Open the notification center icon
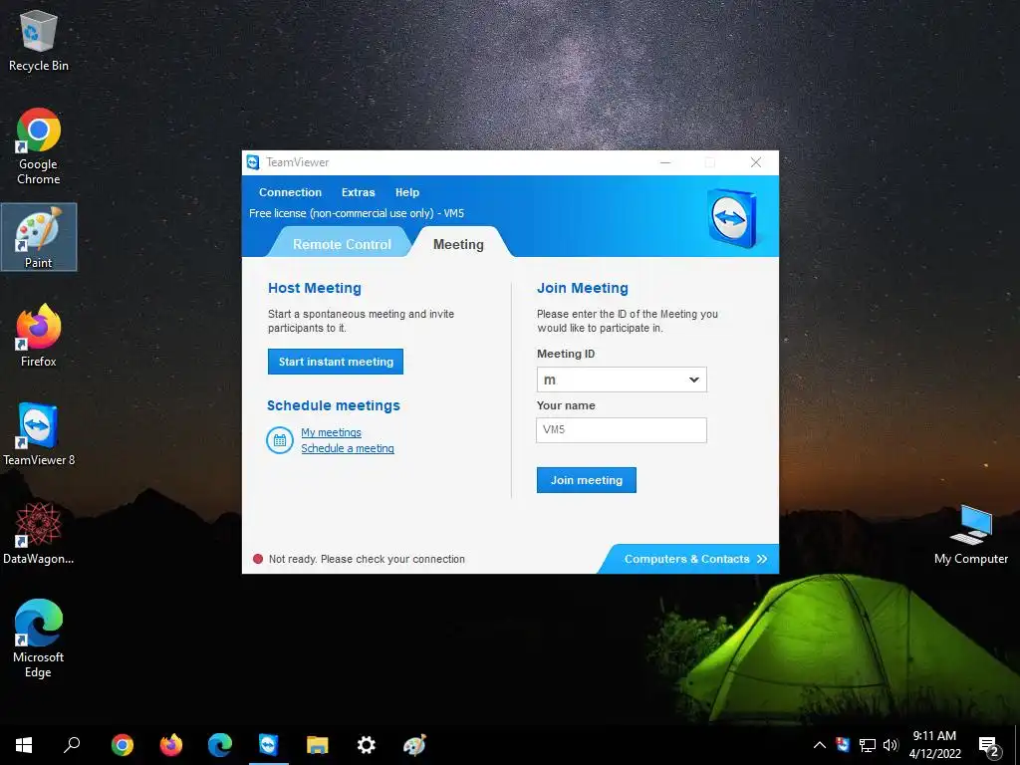Image resolution: width=1020 pixels, height=765 pixels. point(988,746)
